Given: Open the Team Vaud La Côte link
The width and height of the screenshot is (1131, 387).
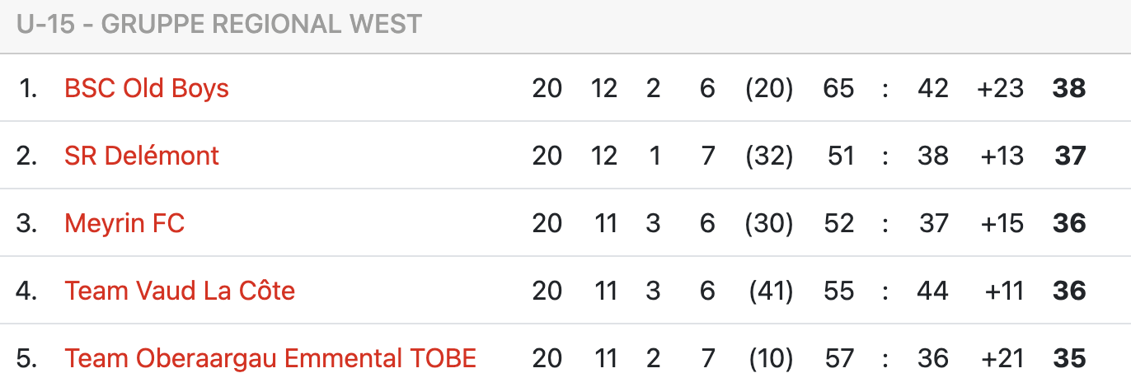Looking at the screenshot, I should (x=180, y=291).
